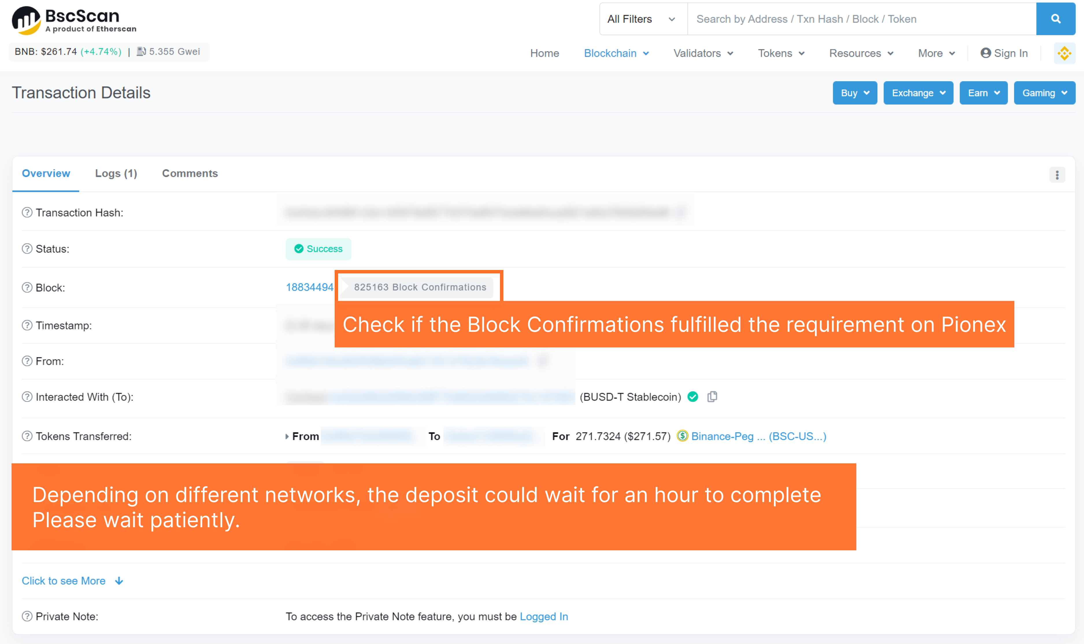Image resolution: width=1084 pixels, height=644 pixels.
Task: Click the help icon next to Private Note
Action: coord(27,616)
